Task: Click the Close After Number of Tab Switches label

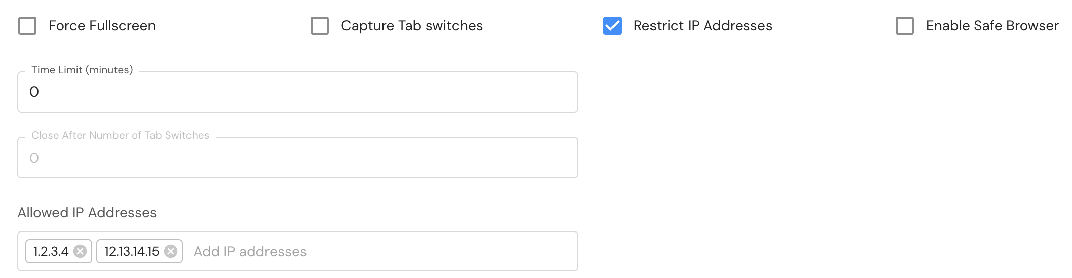Action: 120,135
